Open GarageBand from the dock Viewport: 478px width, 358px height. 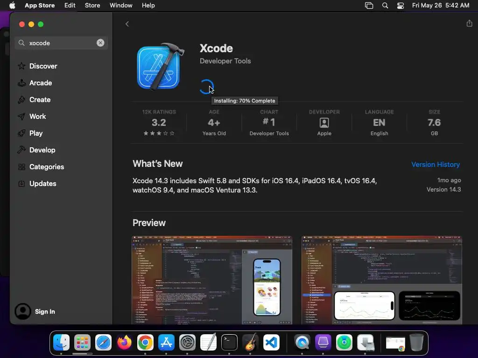[250, 343]
